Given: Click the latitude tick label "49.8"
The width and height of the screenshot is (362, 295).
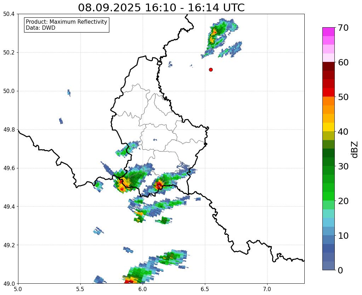Looking at the screenshot, I should pos(9,130).
